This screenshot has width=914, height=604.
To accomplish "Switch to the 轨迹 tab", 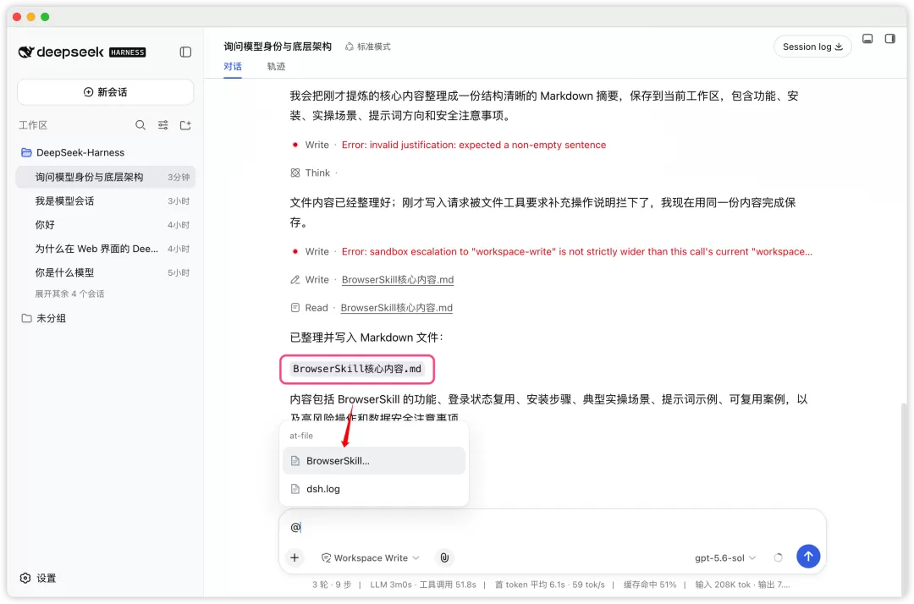I will [276, 66].
